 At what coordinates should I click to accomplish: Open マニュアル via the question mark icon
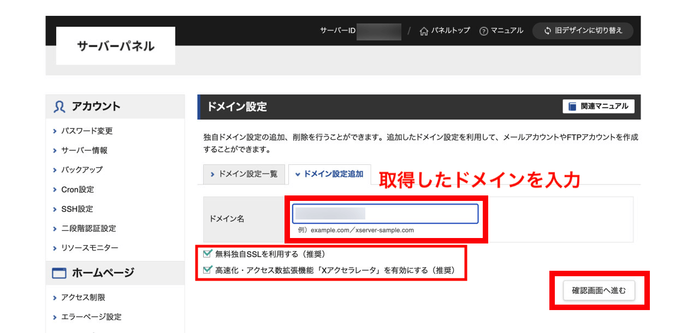coord(484,31)
